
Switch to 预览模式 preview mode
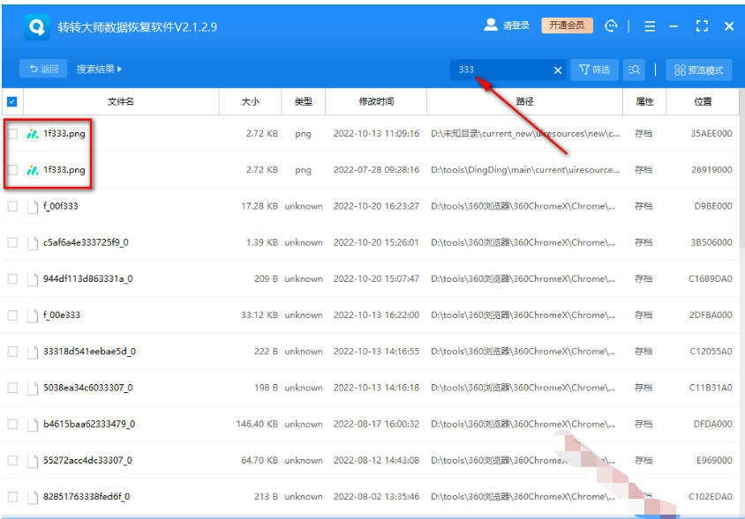pos(698,70)
